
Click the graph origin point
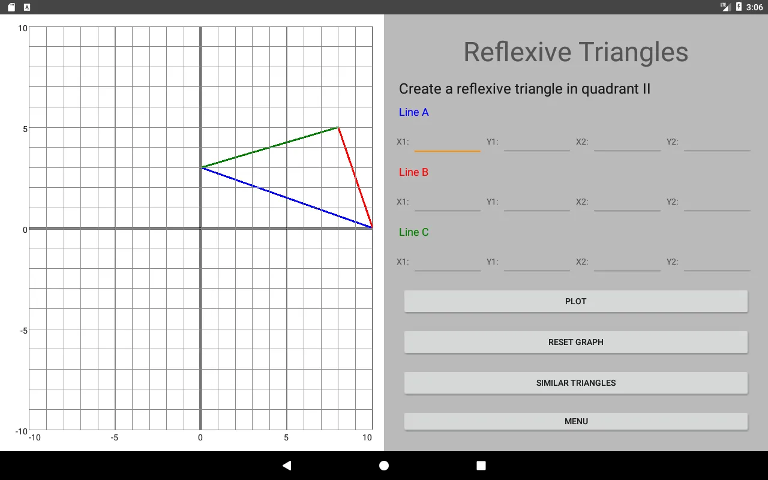pyautogui.click(x=200, y=228)
